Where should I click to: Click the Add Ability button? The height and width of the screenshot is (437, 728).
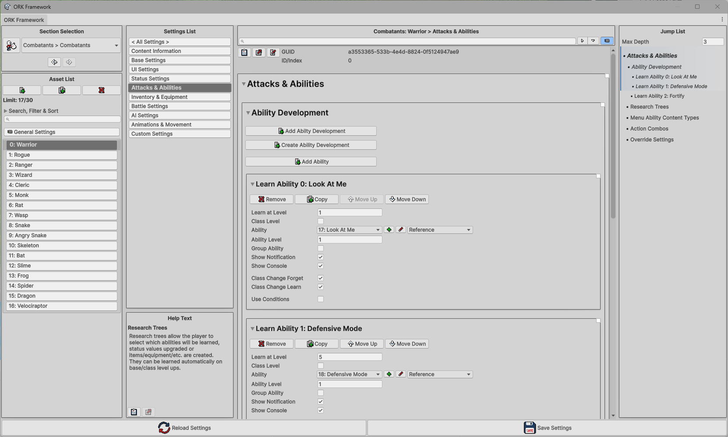(x=311, y=162)
